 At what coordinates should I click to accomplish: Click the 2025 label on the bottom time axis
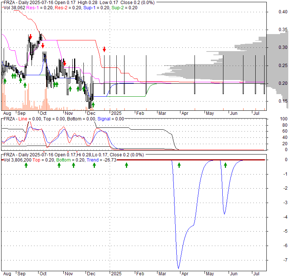(x=116, y=273)
